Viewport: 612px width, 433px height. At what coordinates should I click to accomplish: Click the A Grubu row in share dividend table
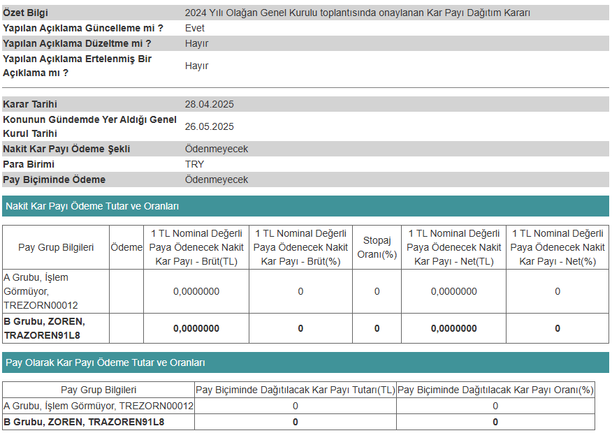coord(298,406)
